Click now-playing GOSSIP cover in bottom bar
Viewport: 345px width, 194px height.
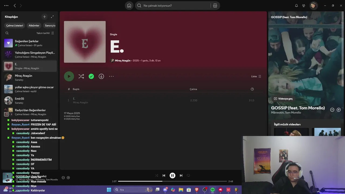[8, 178]
